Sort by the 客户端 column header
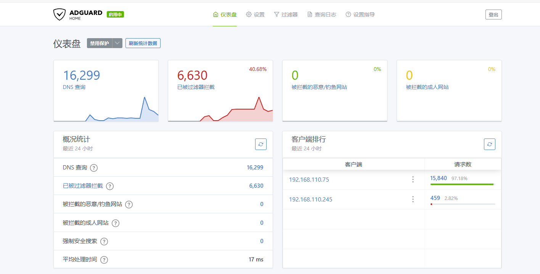The height and width of the screenshot is (274, 540). click(354, 164)
